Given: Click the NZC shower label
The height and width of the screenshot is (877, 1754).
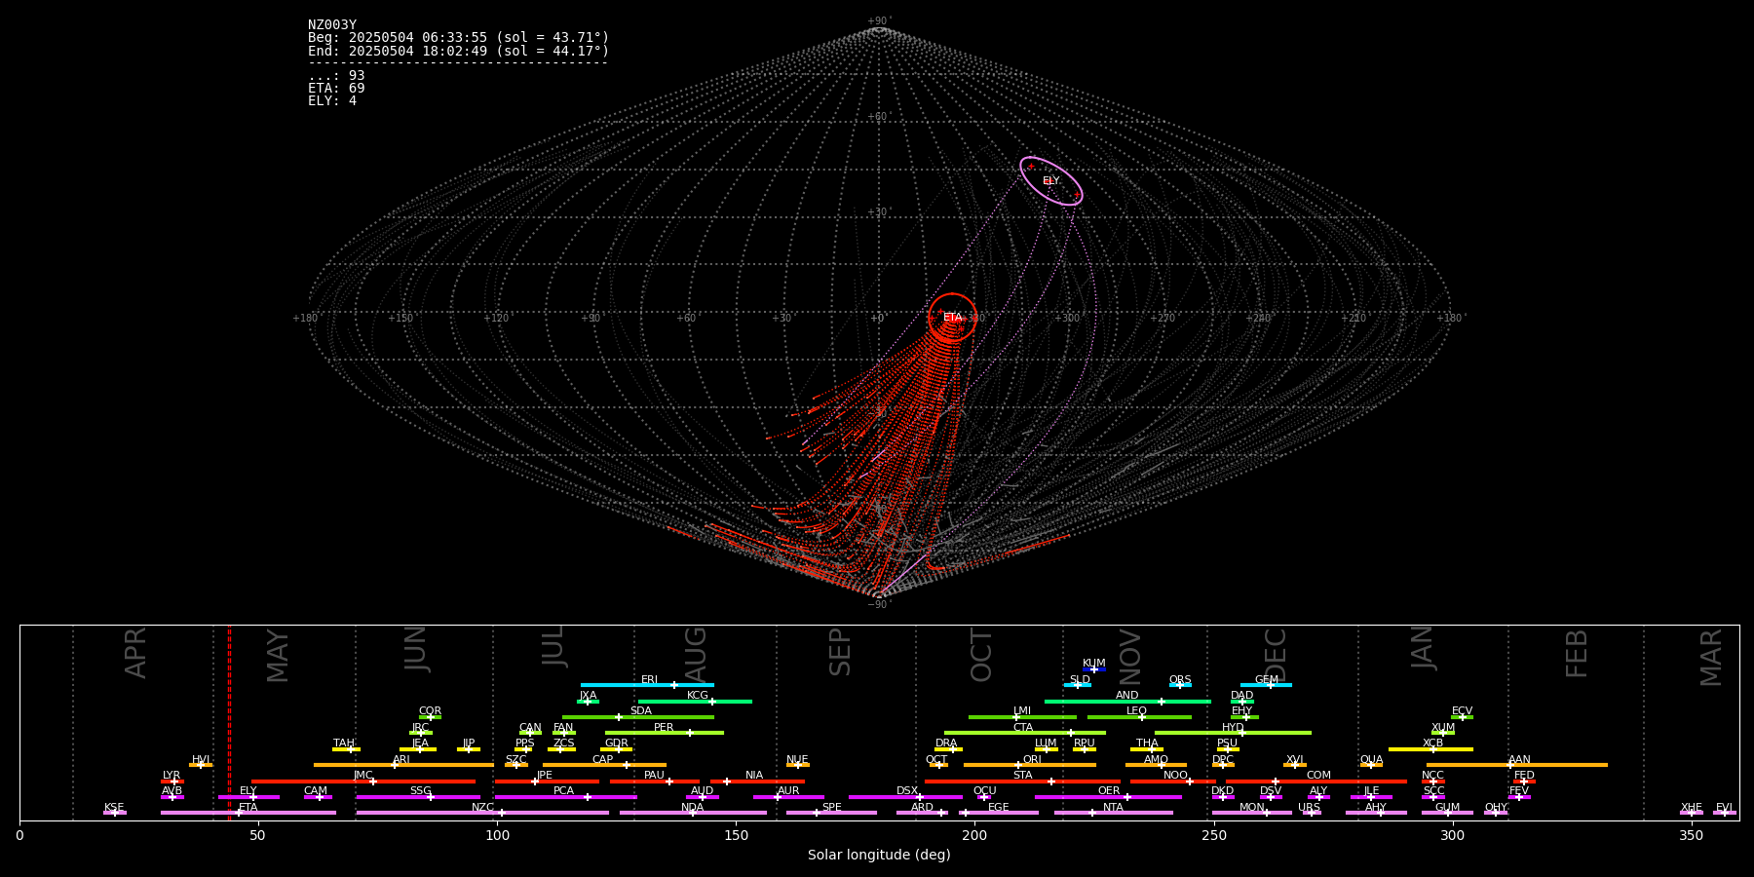Looking at the screenshot, I should click(x=482, y=808).
